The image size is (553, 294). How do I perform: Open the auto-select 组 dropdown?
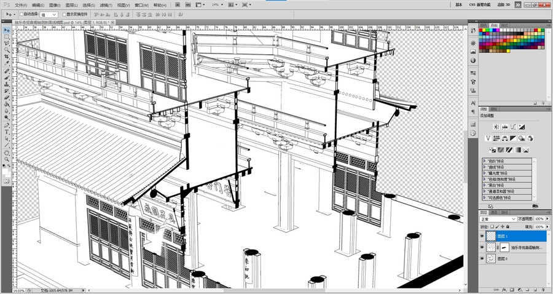click(x=49, y=15)
